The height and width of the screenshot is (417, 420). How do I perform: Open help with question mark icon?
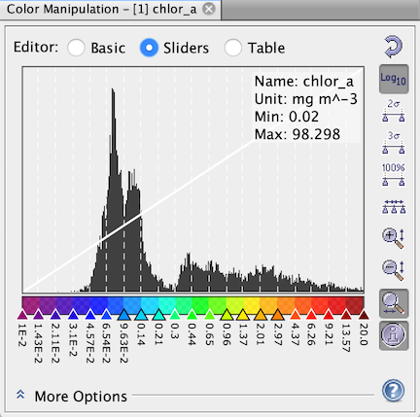coord(393,391)
